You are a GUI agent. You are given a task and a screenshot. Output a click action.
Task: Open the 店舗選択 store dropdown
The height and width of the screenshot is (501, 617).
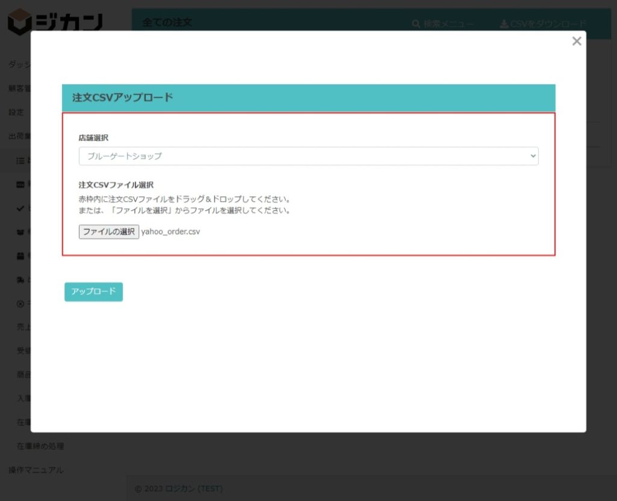[308, 156]
